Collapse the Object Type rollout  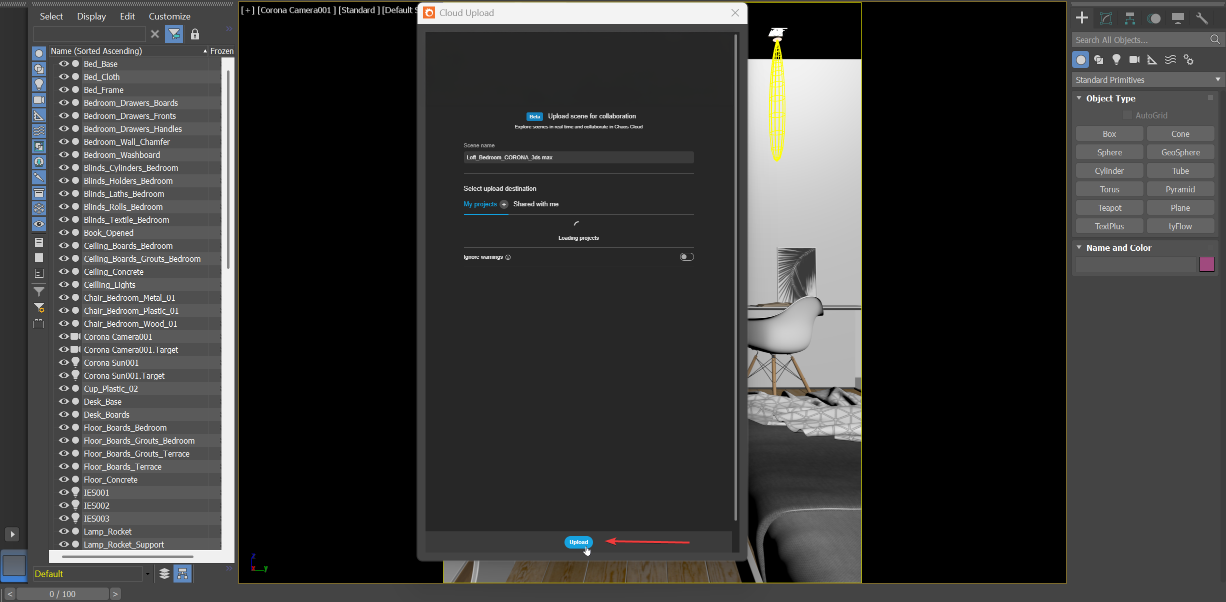pos(1079,98)
